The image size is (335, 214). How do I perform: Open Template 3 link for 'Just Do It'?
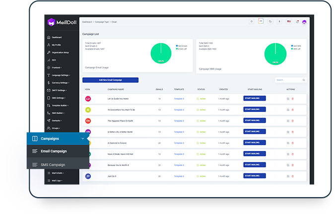(179, 176)
